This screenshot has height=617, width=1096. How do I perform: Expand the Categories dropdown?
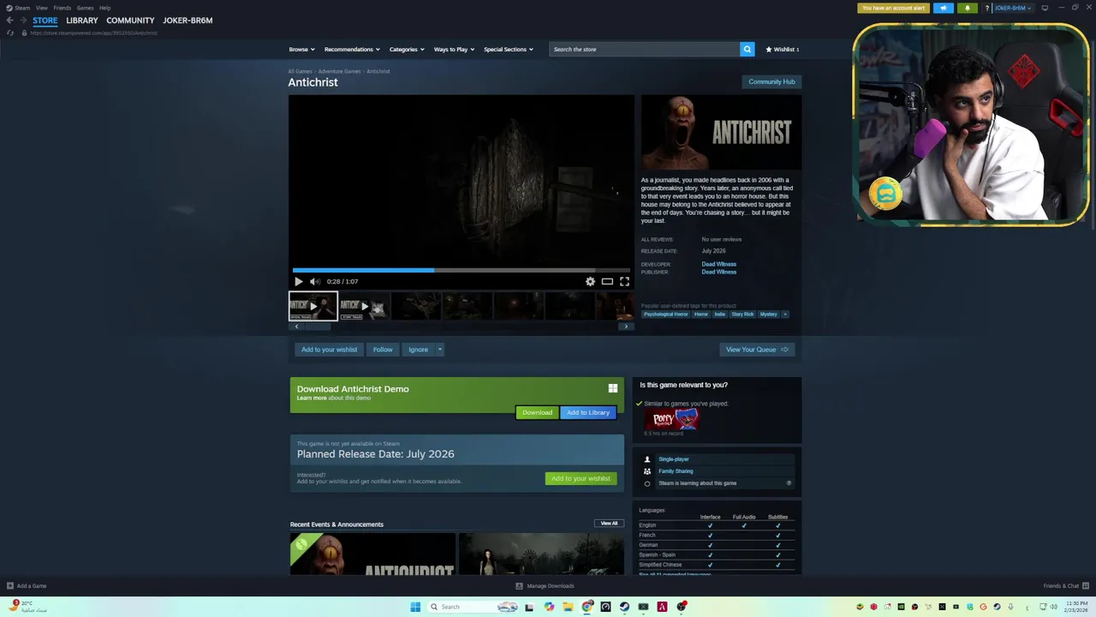click(x=407, y=50)
